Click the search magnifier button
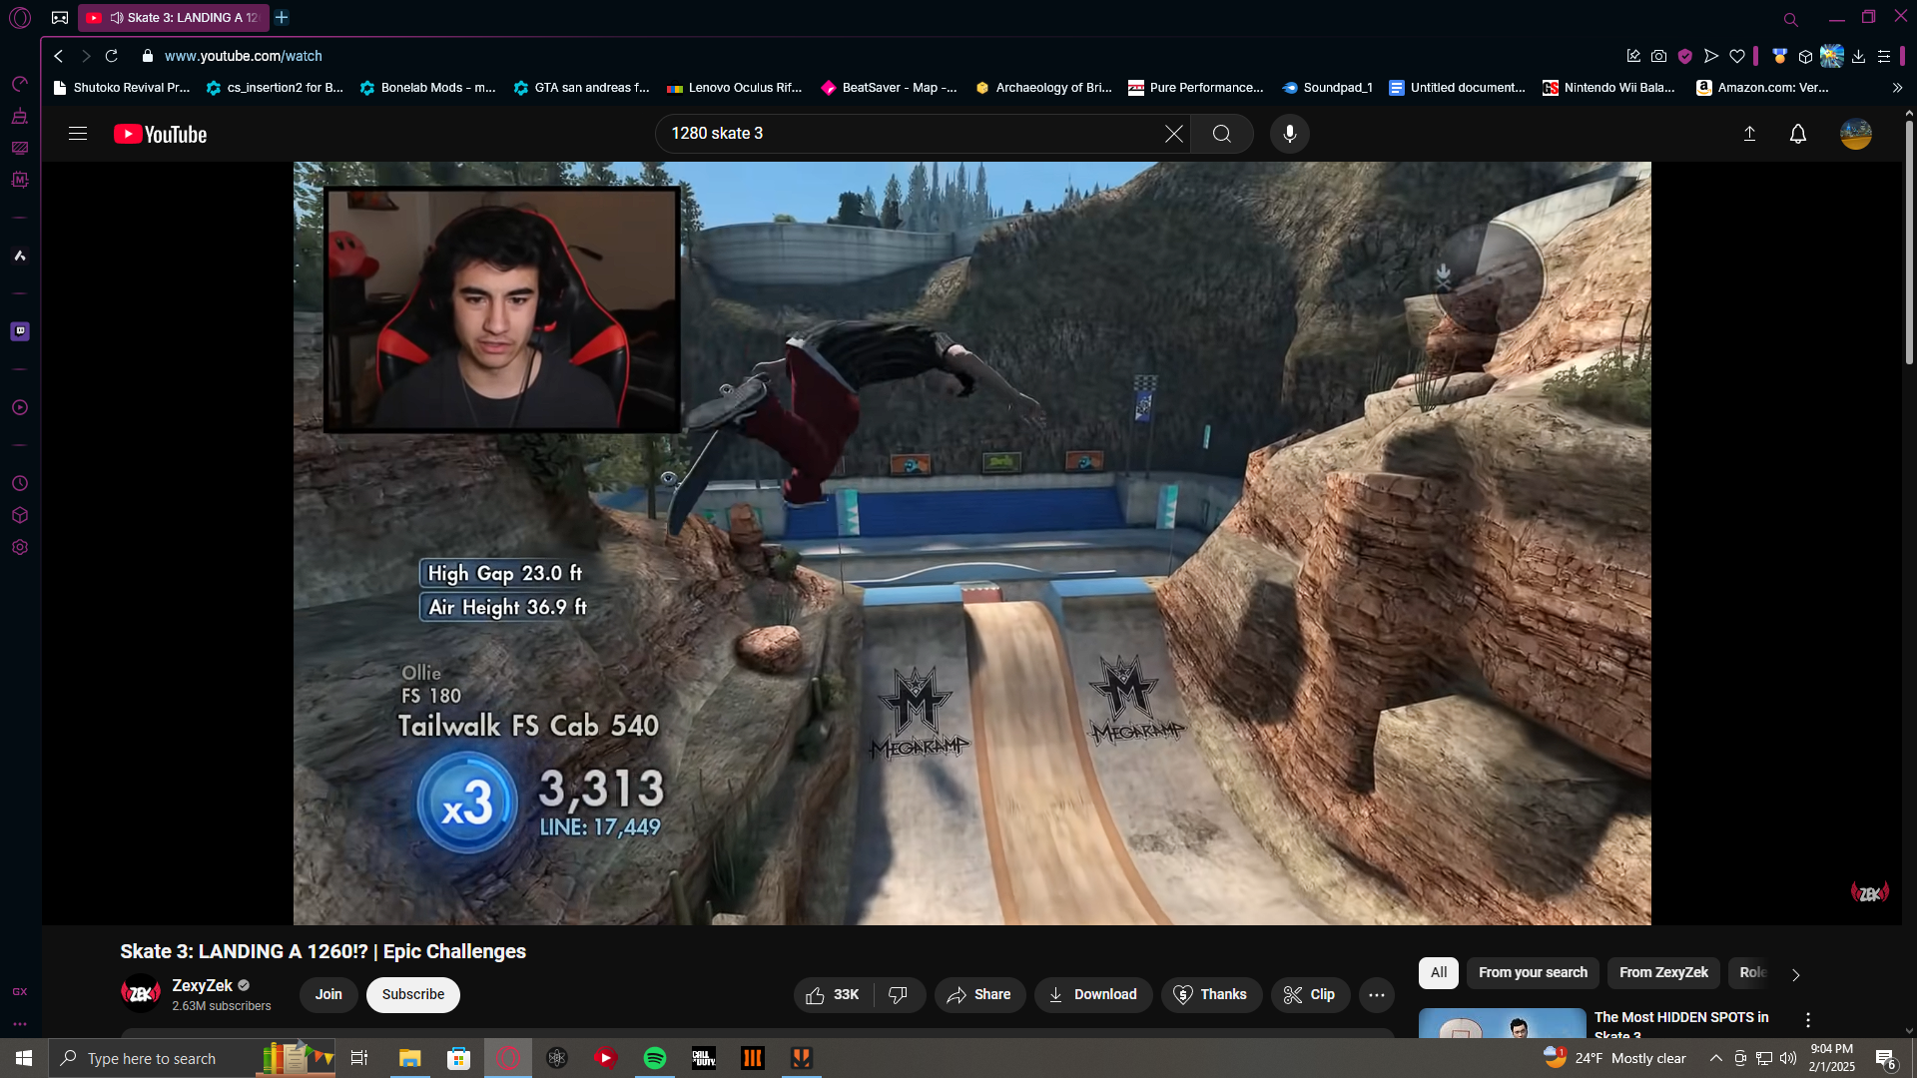 click(1221, 134)
